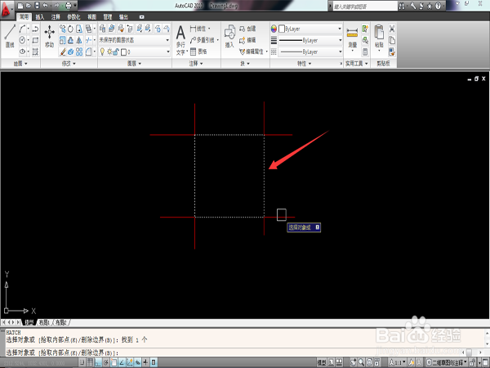Toggle Dynamic Input in status bar
The width and height of the screenshot is (490, 368).
click(x=138, y=362)
